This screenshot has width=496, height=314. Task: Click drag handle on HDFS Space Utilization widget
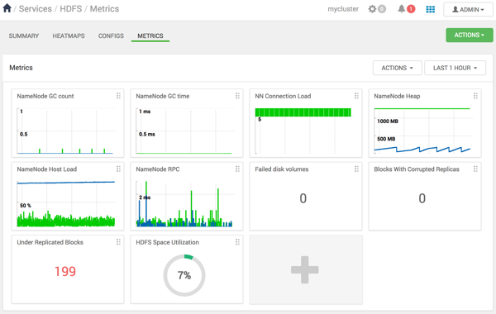point(237,242)
